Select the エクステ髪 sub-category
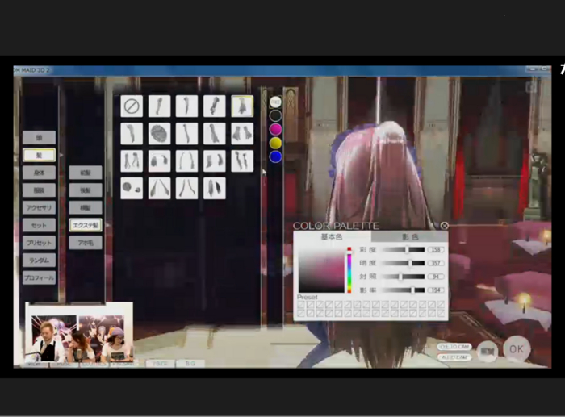This screenshot has width=565, height=417. [86, 225]
